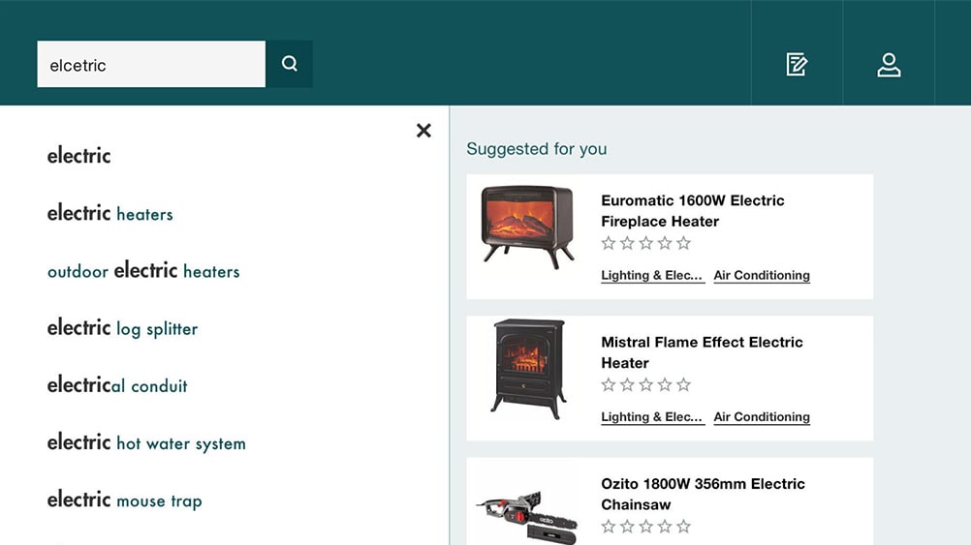Open 'Mistral Flame Effect Electric Heater' title
Screen dimensions: 971x545
click(x=702, y=352)
